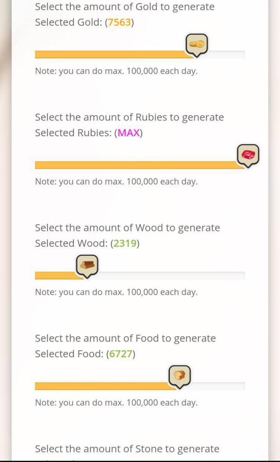Click the "Select the amount of Stone" heading
The height and width of the screenshot is (462, 280).
[127, 449]
